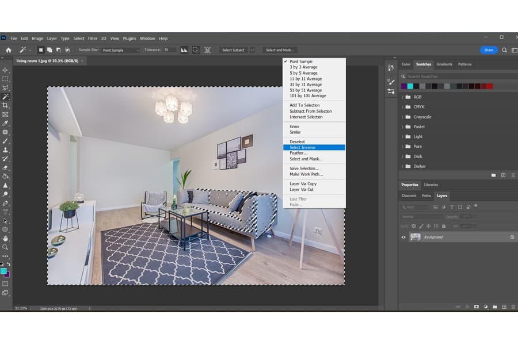The image size is (518, 345).
Task: Select the Polygonal Lasso tool
Action: click(5, 88)
